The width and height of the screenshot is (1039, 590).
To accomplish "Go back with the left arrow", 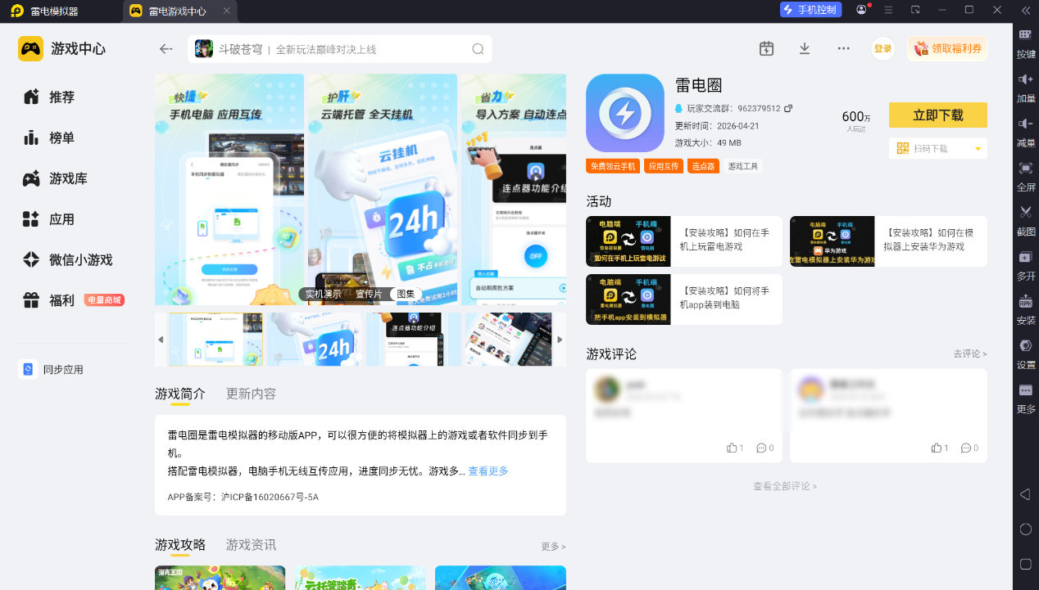I will point(166,49).
